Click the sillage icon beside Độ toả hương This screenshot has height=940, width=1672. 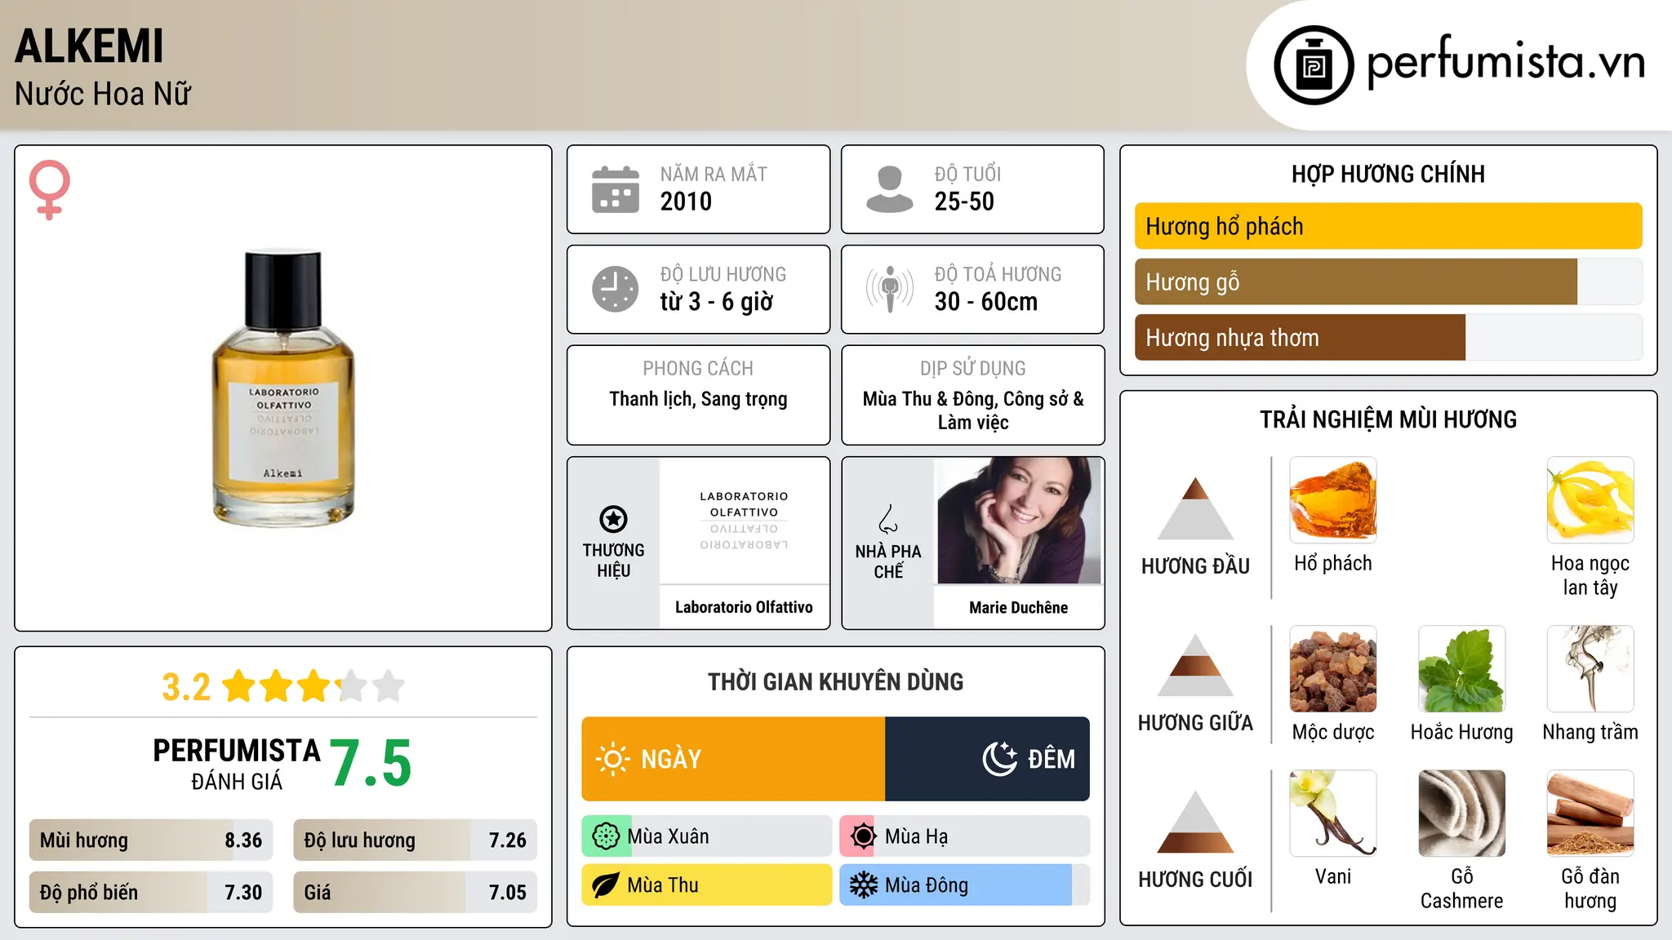(890, 289)
